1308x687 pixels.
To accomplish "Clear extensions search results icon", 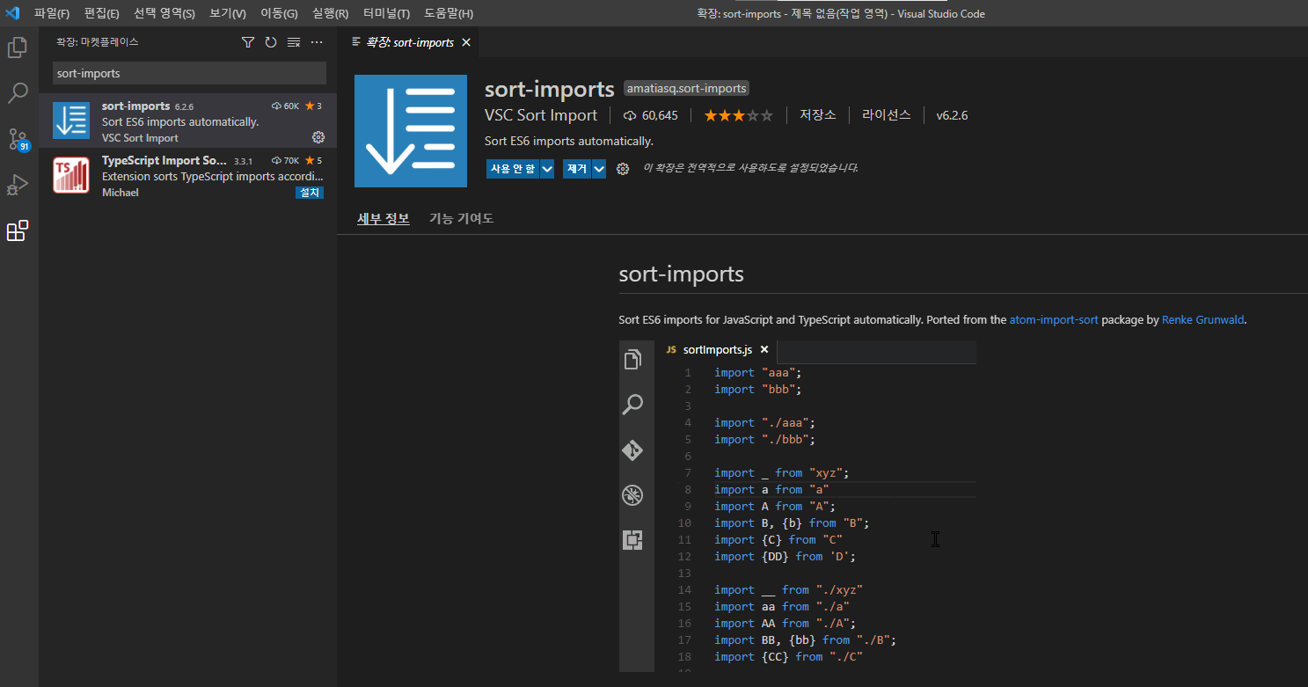I will pyautogui.click(x=294, y=42).
